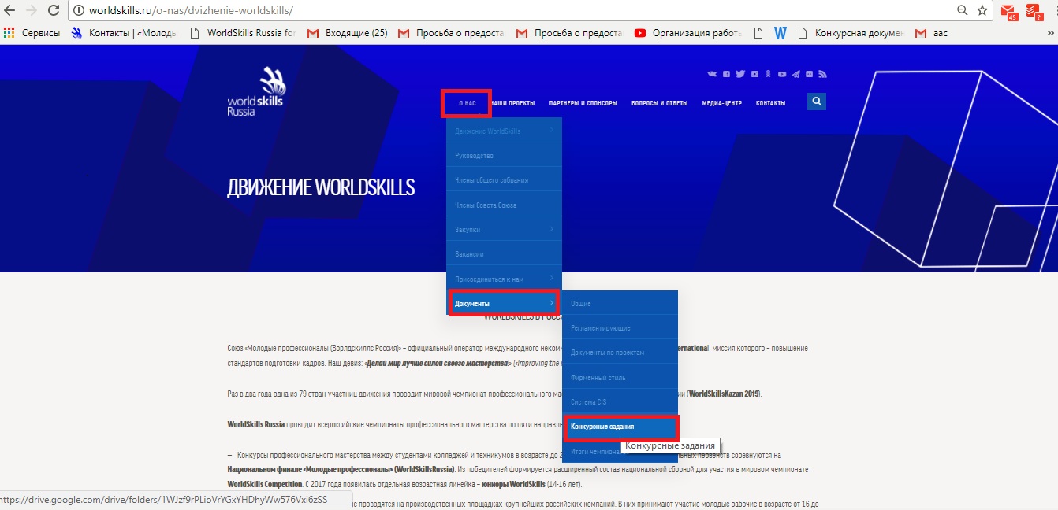Expand the Присоединиться к нам submenu
Screen dimensions: 1058x510
(x=505, y=279)
